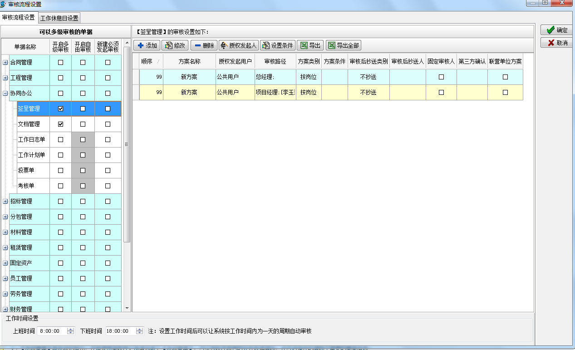Viewport: 575px width, 350px height.
Task: Expand the 招标管理 tree node
Action: click(5, 202)
